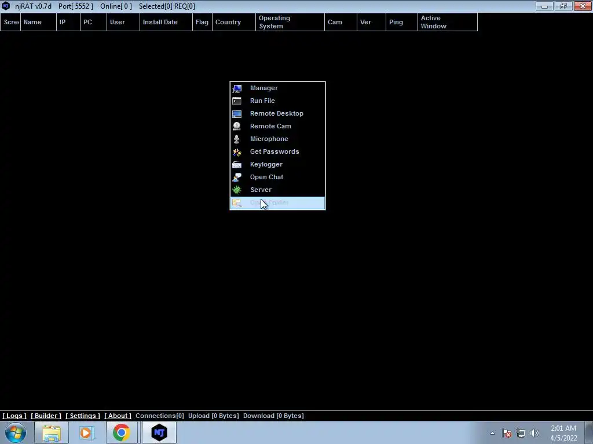Image resolution: width=593 pixels, height=444 pixels.
Task: Click the njRAT taskbar button
Action: [x=159, y=432]
